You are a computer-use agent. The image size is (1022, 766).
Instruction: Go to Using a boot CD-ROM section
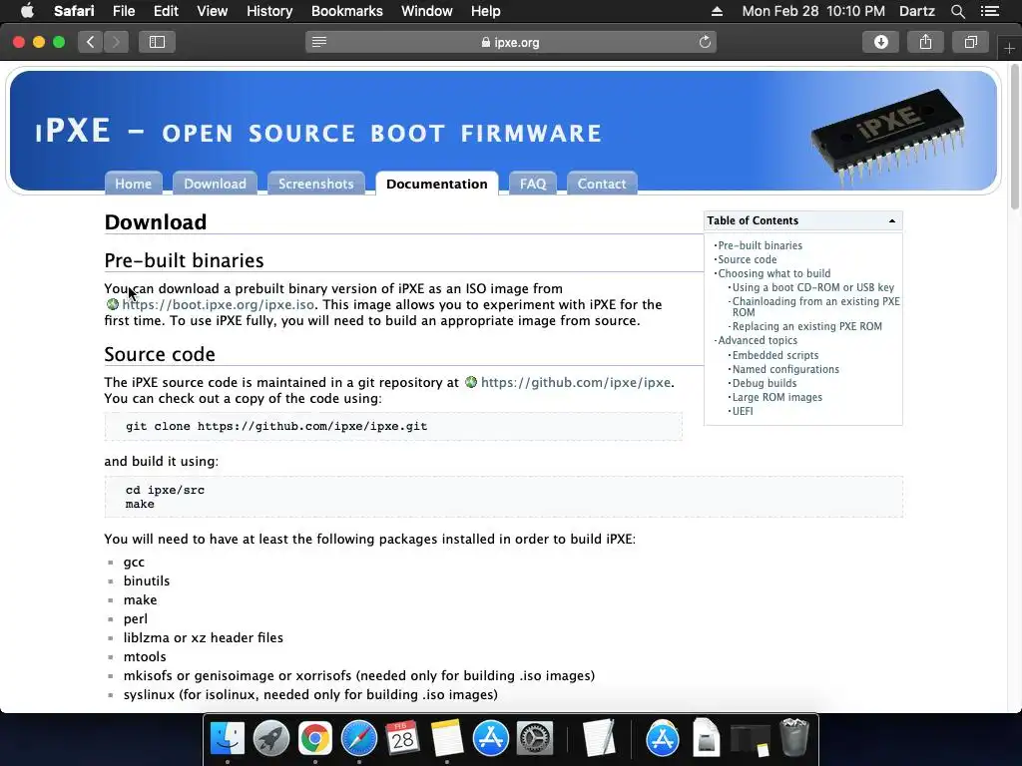pyautogui.click(x=812, y=287)
